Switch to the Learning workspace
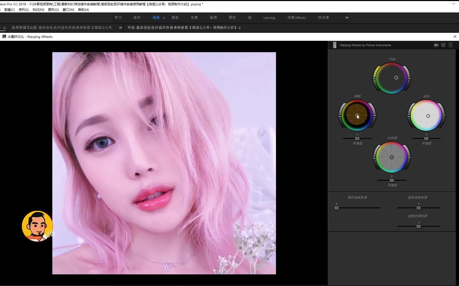The width and height of the screenshot is (459, 286). click(x=269, y=18)
